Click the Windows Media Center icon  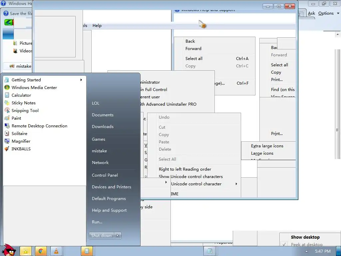pyautogui.click(x=7, y=88)
